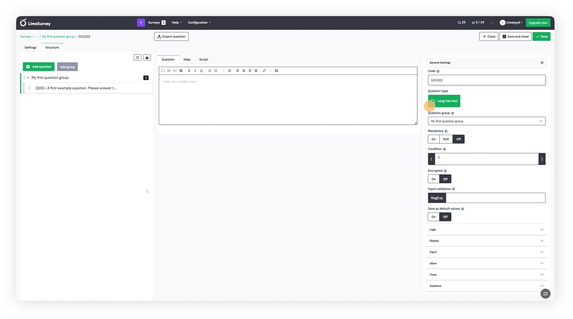Open the LimeeyyX user menu

click(x=511, y=23)
